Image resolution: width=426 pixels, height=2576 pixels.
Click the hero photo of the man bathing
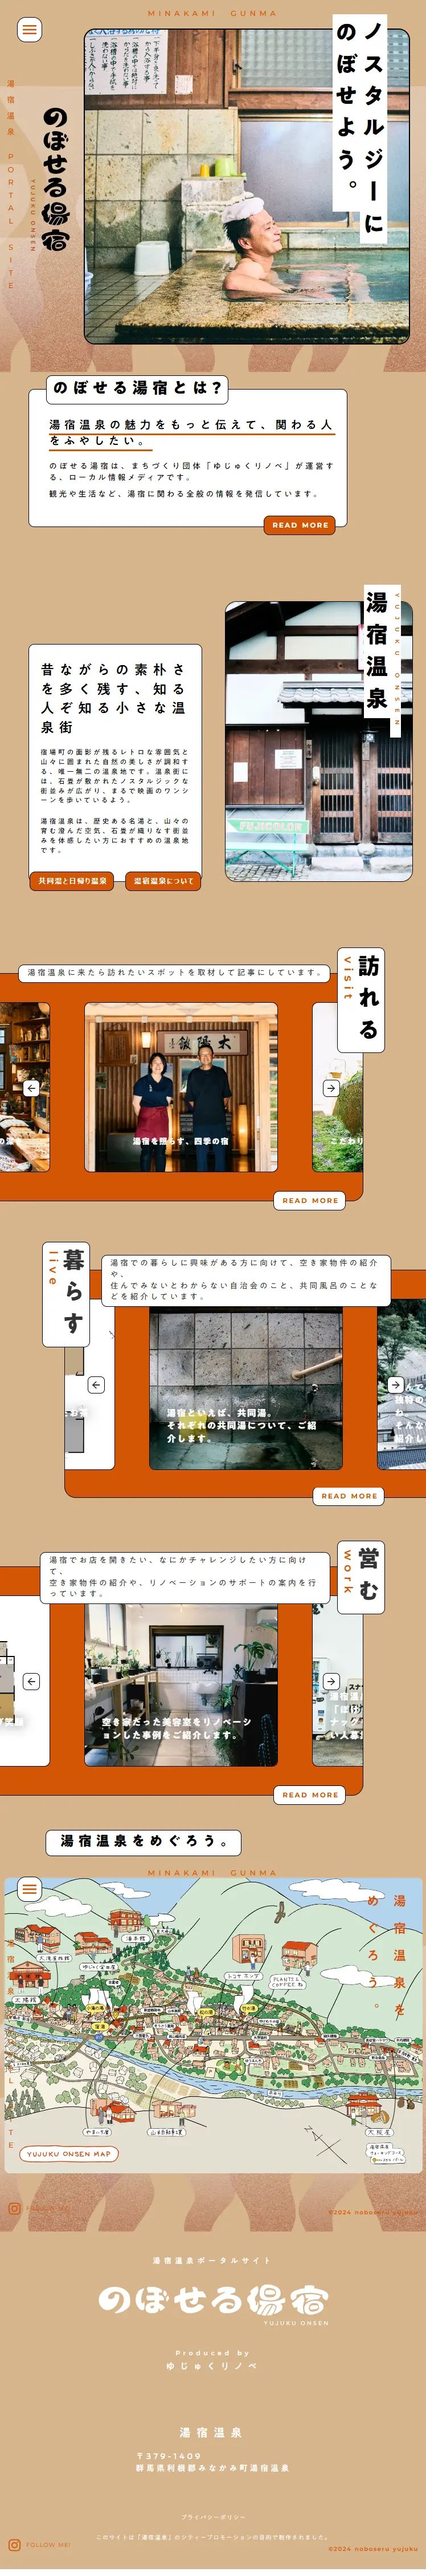[x=247, y=185]
